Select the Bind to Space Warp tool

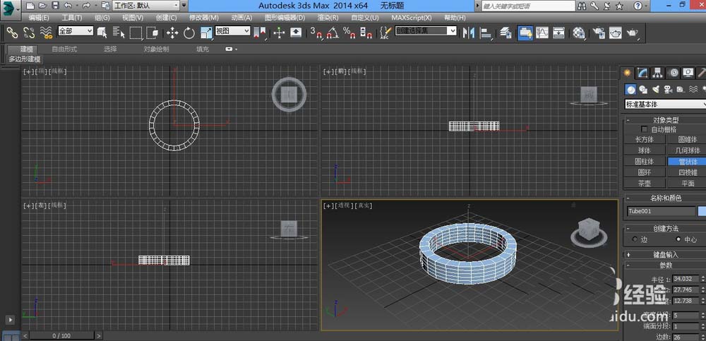pyautogui.click(x=46, y=32)
